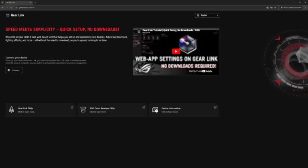The height and width of the screenshot is (168, 308).
Task: Click the Device Information monitor icon
Action: [x=155, y=110]
